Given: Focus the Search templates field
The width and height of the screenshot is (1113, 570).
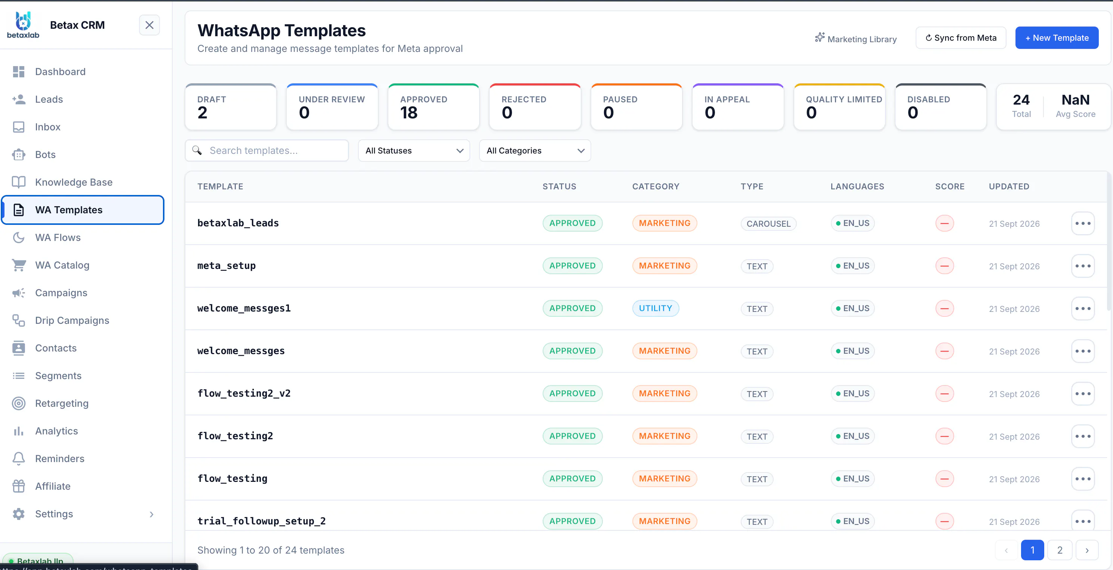Looking at the screenshot, I should coord(267,151).
